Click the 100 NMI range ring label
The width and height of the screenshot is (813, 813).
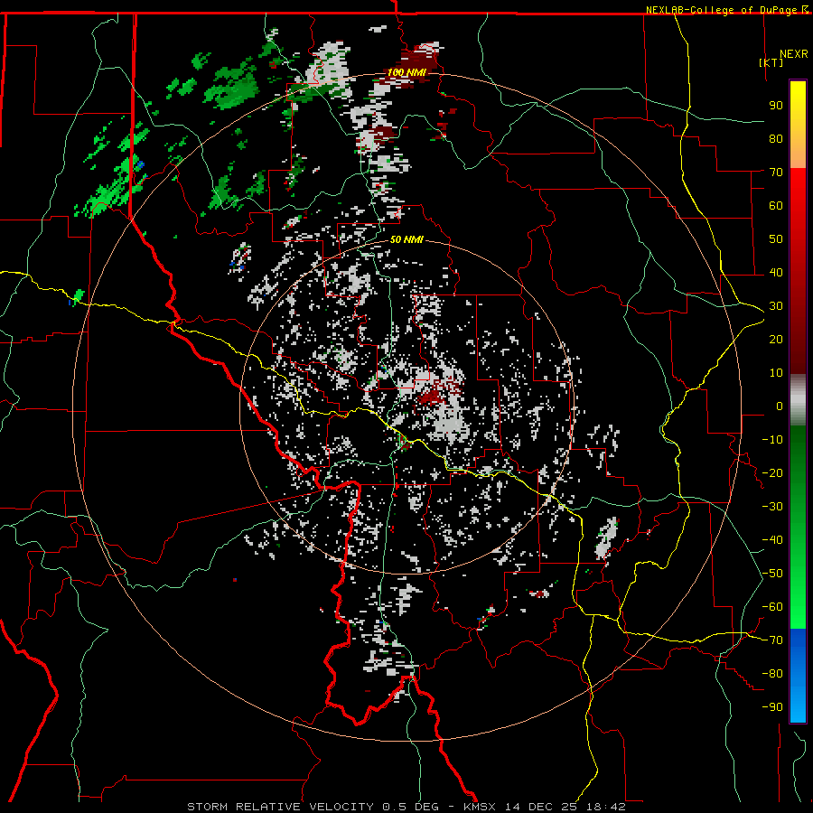[406, 72]
